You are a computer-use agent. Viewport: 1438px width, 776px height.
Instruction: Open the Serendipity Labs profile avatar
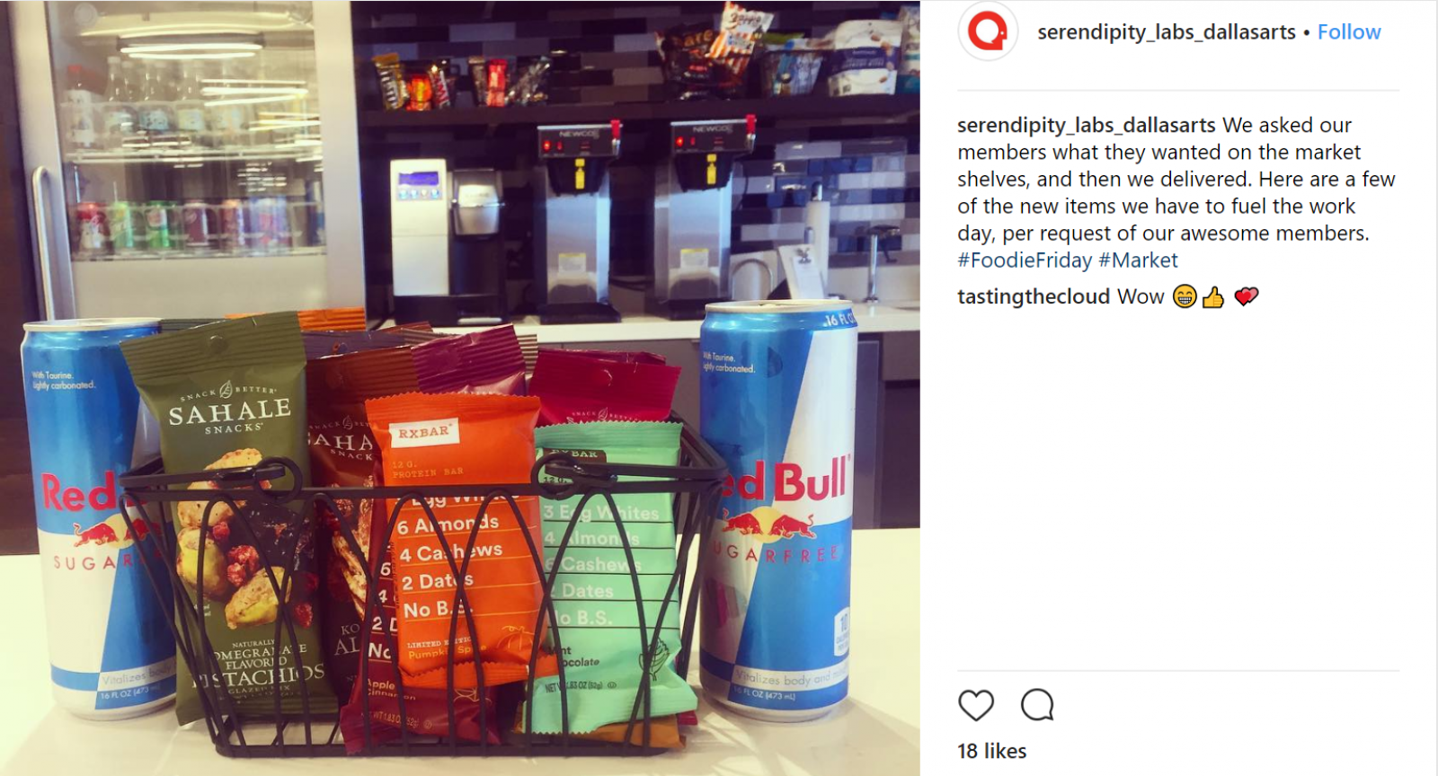(x=988, y=32)
